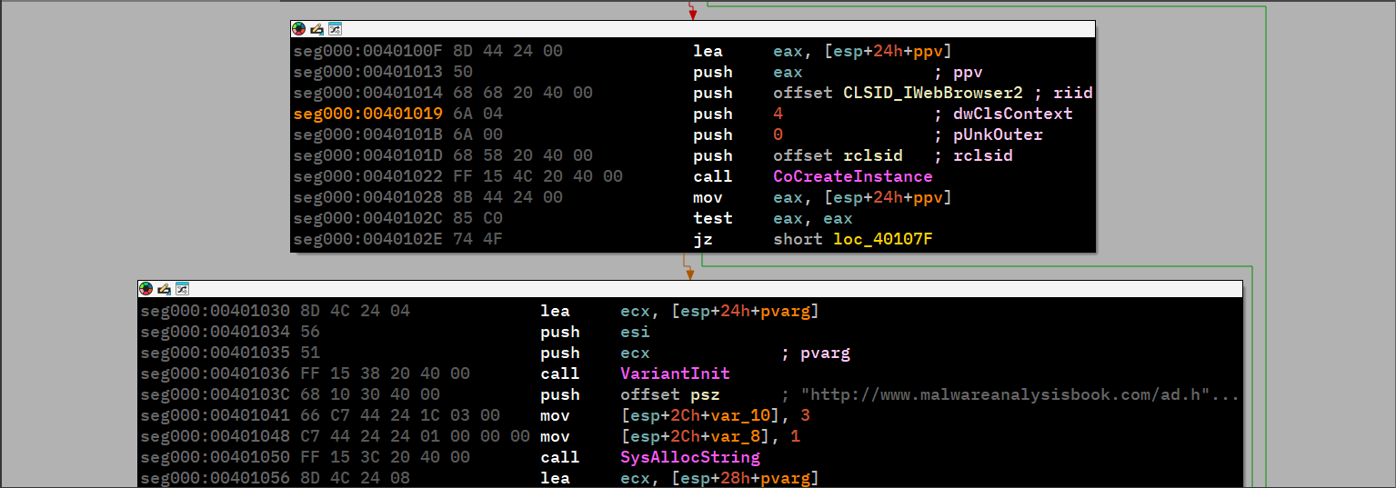The image size is (1396, 488).
Task: Select address seg000:00401030 line
Action: coord(216,311)
